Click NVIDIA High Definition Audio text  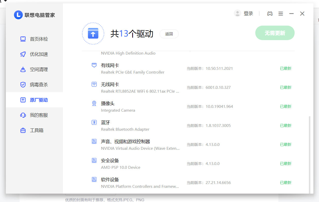click(x=128, y=53)
